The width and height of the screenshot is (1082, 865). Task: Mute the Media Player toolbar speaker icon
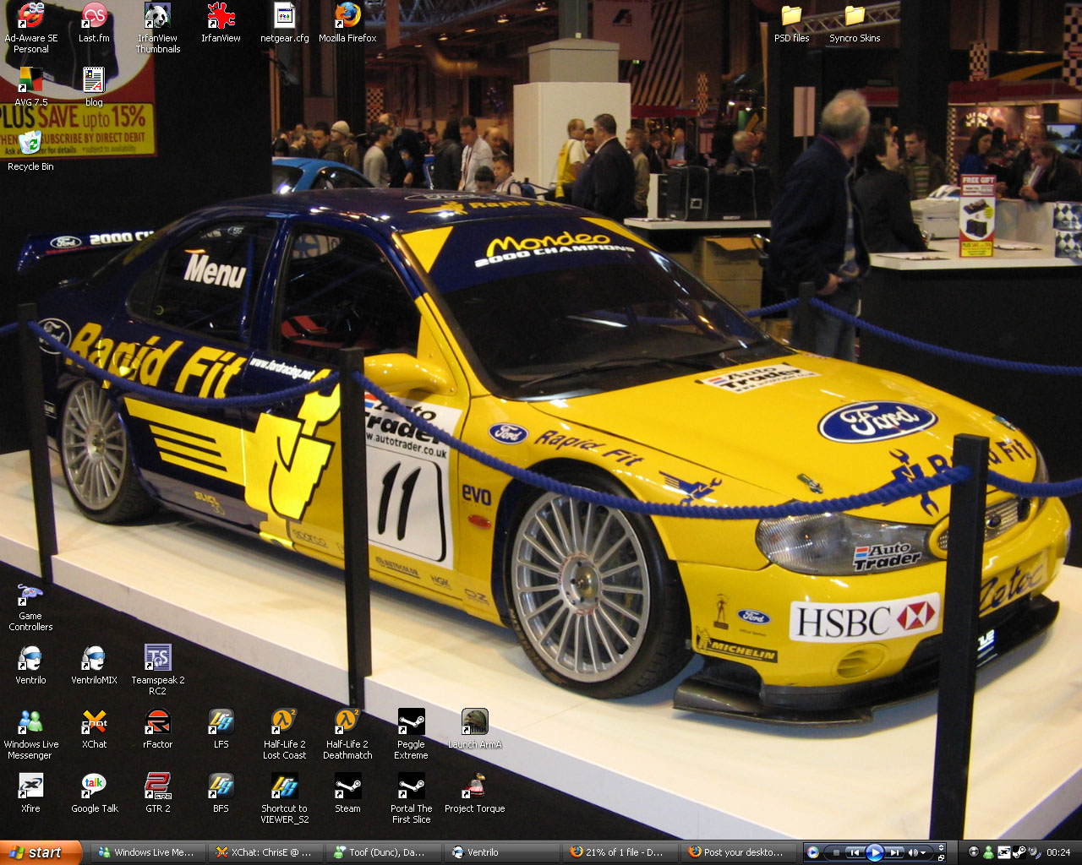915,852
